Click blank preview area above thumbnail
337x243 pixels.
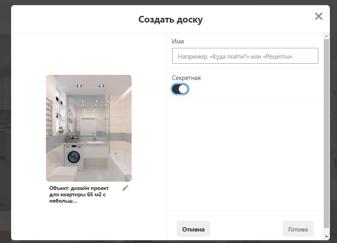(89, 53)
